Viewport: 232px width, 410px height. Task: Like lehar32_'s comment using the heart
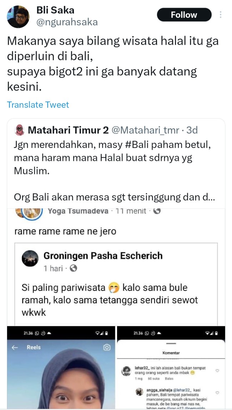click(x=217, y=370)
